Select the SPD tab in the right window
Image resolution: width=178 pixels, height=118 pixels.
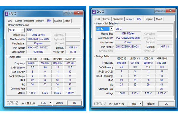pyautogui.click(x=139, y=19)
